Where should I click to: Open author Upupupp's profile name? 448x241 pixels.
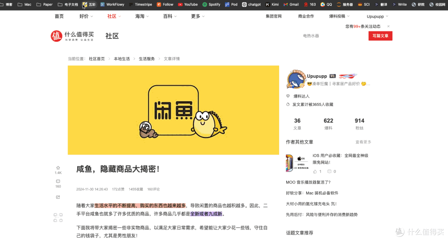[317, 76]
